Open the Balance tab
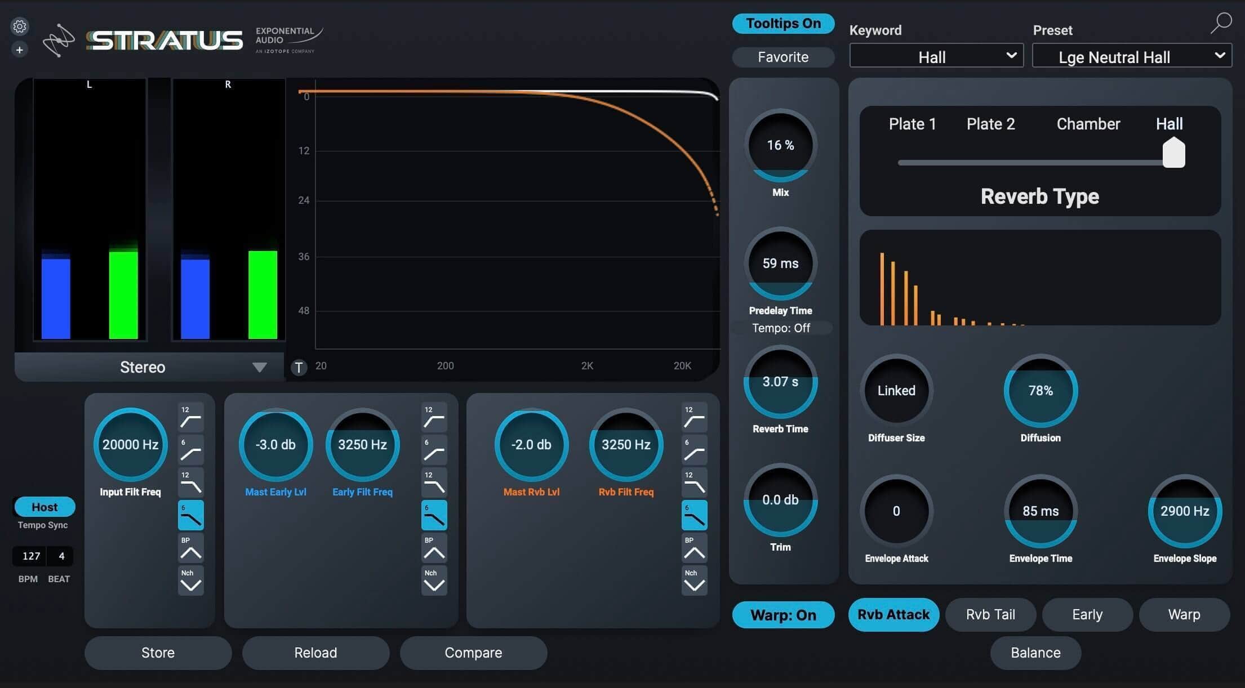1245x688 pixels. 1035,653
